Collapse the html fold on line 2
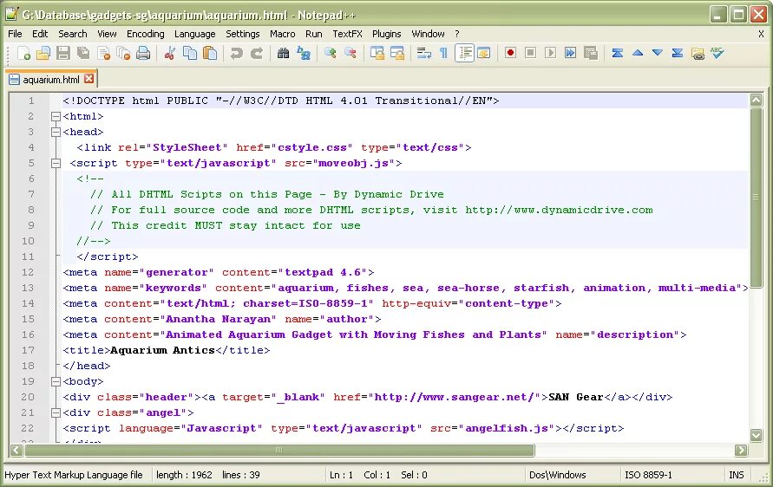This screenshot has width=773, height=487. 56,117
